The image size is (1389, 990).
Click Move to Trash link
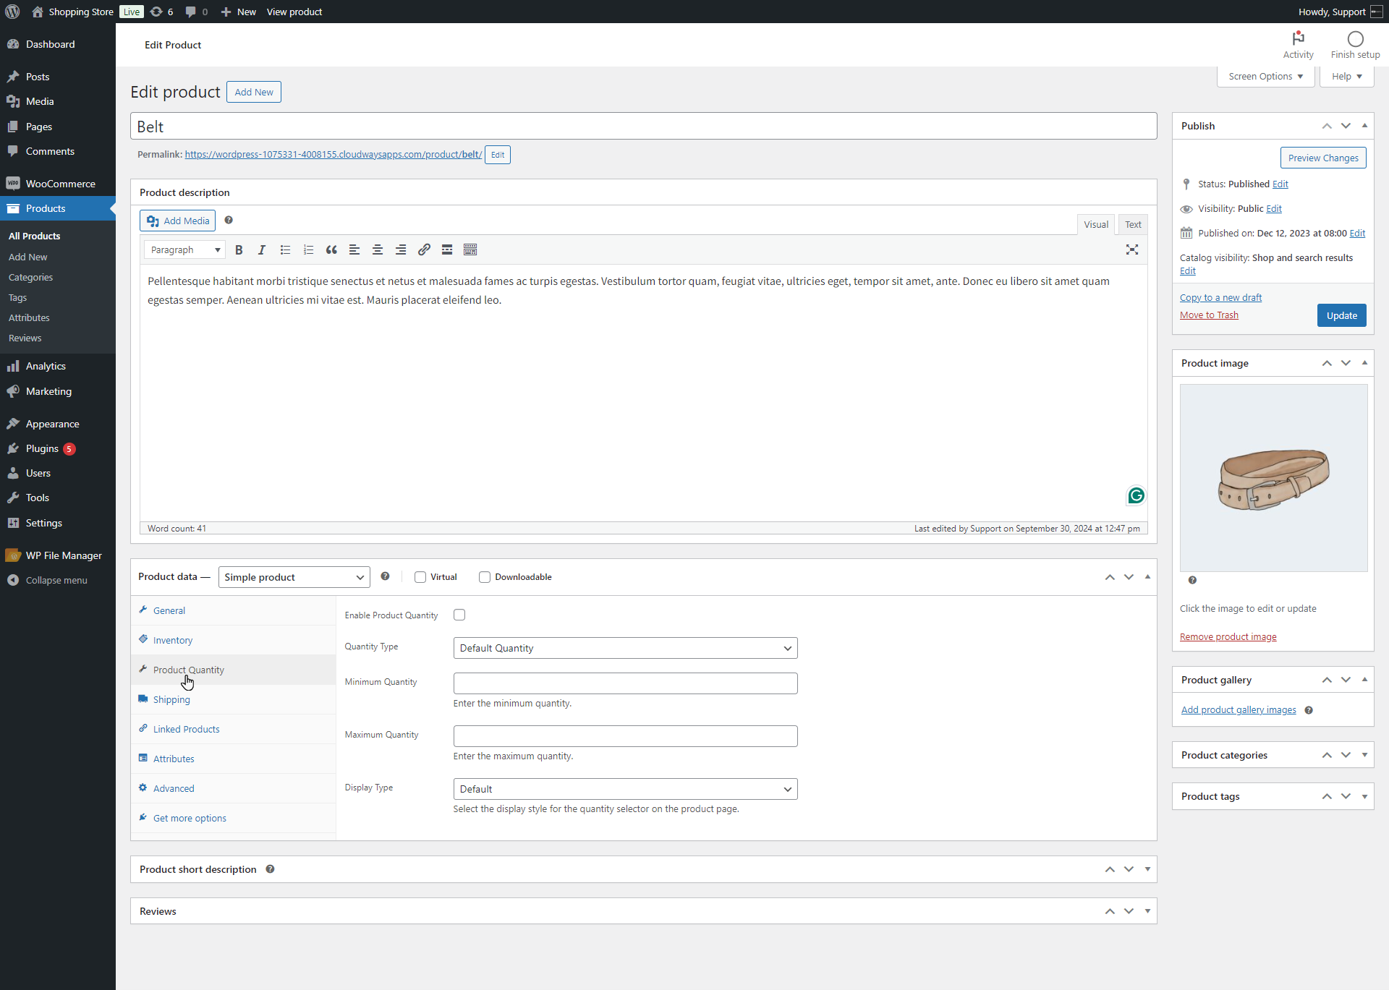tap(1209, 315)
